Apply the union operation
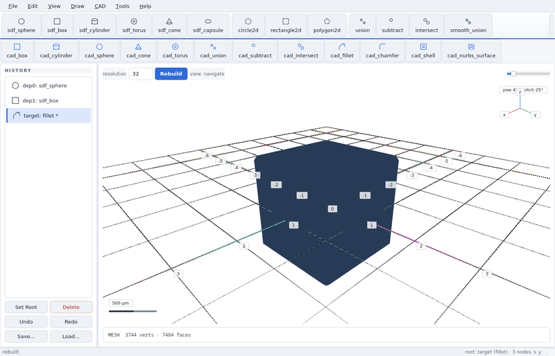Image resolution: width=555 pixels, height=356 pixels. pyautogui.click(x=362, y=26)
